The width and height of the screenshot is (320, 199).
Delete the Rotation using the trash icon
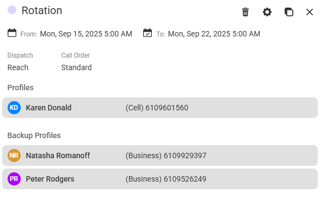pyautogui.click(x=245, y=12)
